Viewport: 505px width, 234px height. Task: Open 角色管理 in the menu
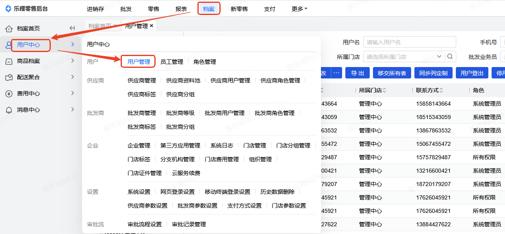pos(205,62)
